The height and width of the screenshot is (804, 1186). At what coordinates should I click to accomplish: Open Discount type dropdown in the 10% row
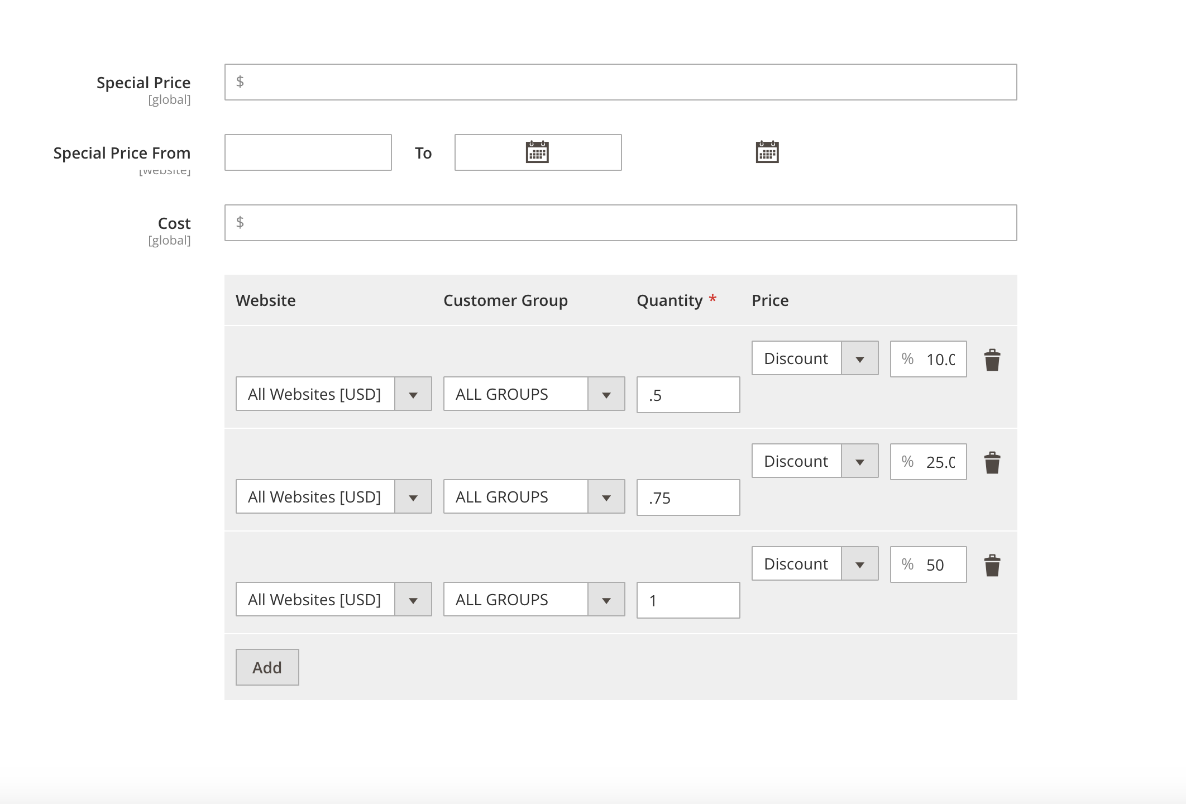814,358
